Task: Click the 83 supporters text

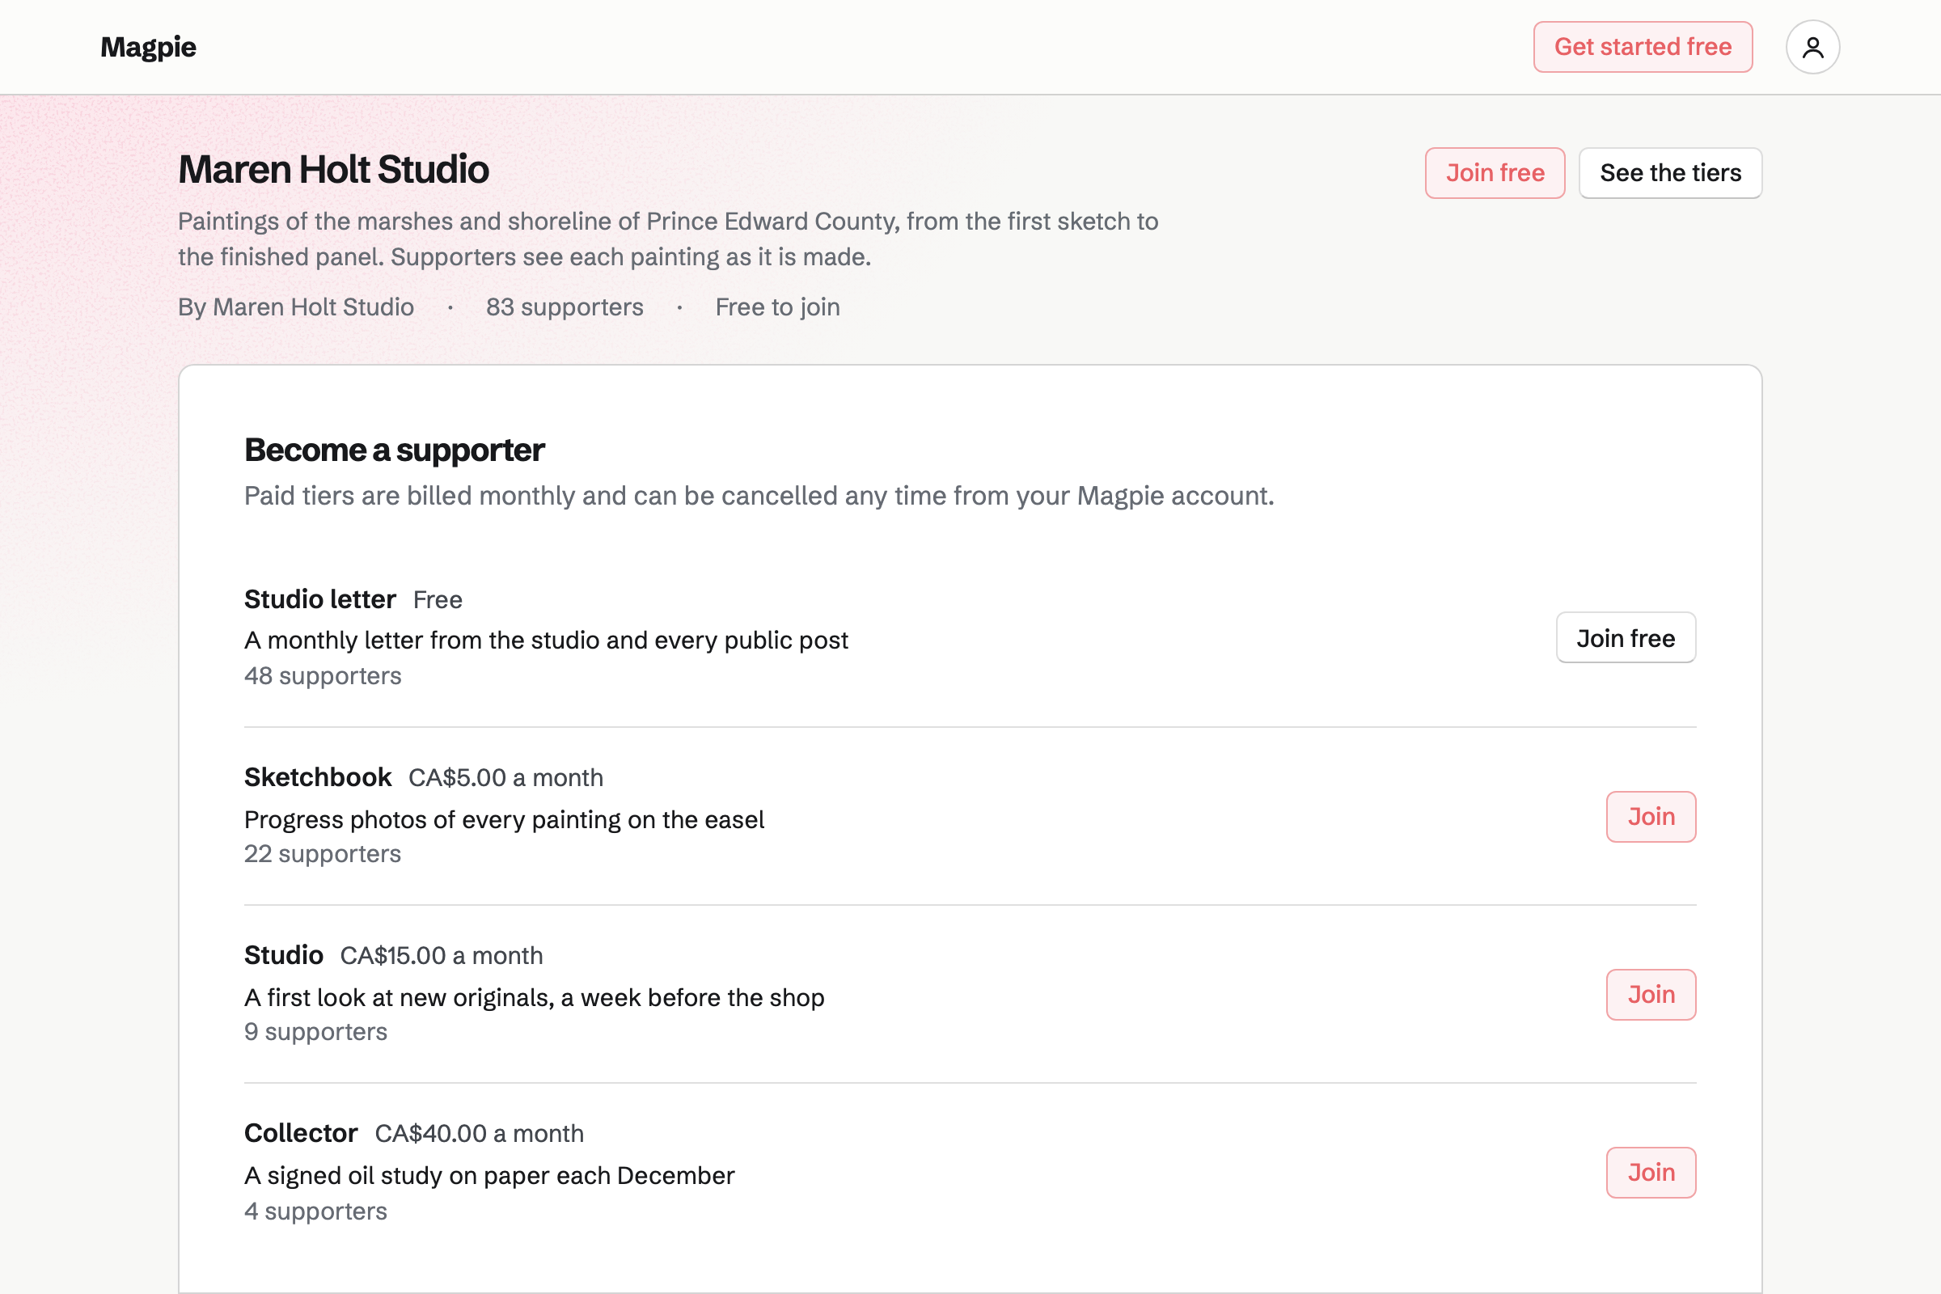Action: click(565, 307)
